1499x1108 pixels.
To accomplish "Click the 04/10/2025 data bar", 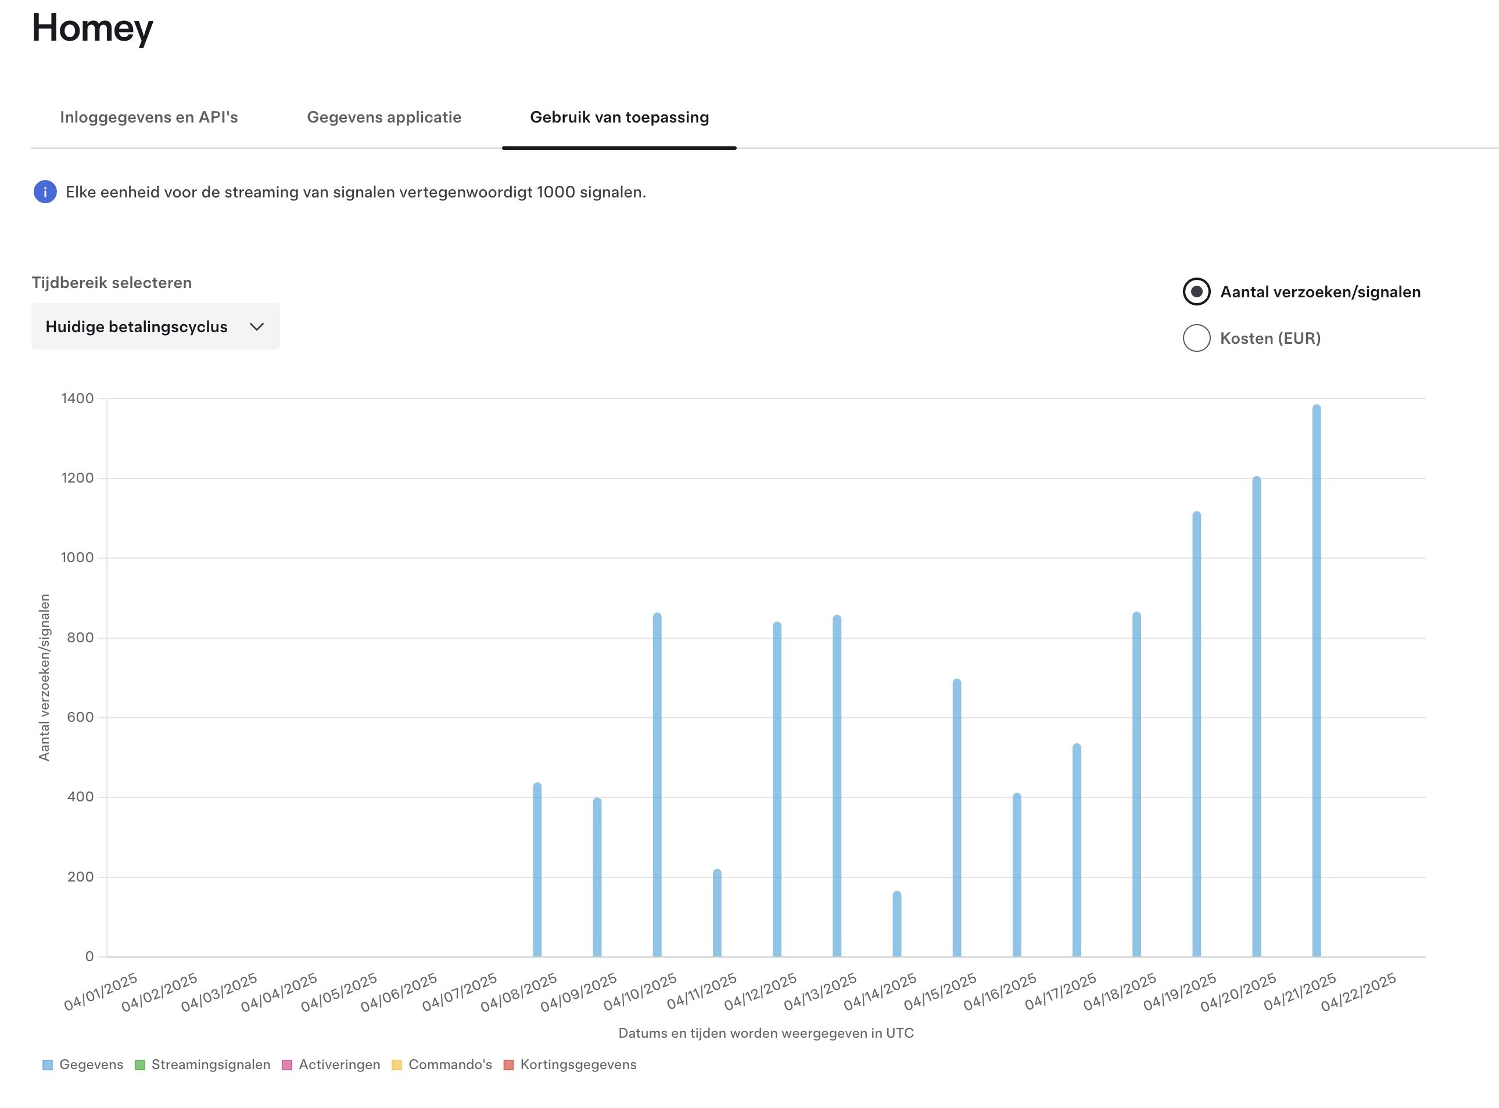I will click(657, 785).
